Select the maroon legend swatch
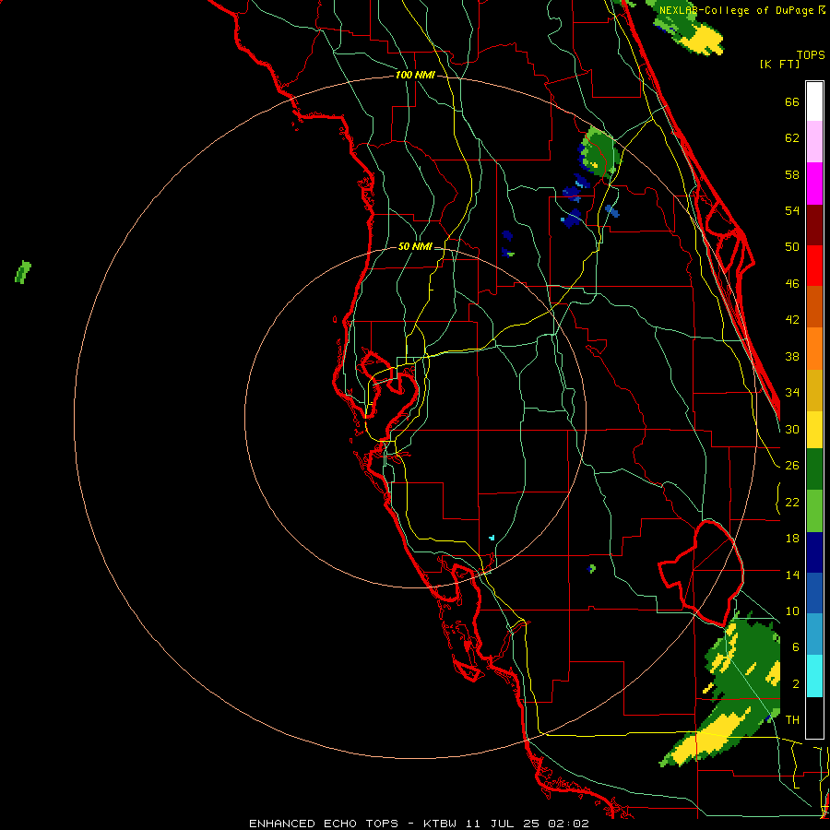This screenshot has height=830, width=830. 814,225
